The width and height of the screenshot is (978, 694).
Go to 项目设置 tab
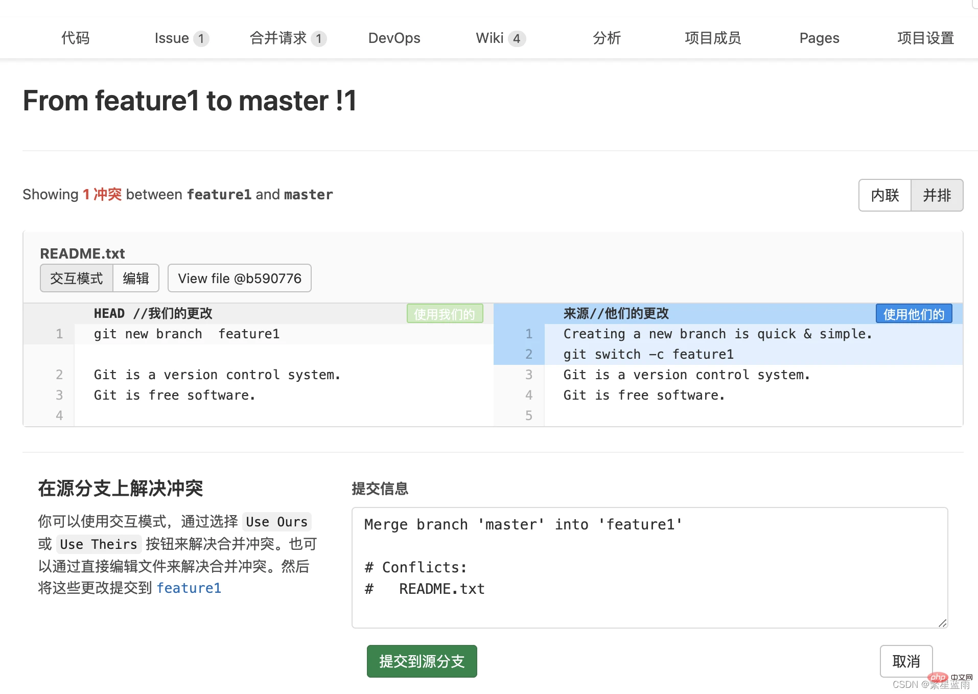click(925, 38)
